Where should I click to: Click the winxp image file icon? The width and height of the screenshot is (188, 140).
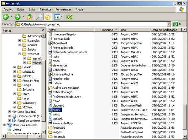50,114
